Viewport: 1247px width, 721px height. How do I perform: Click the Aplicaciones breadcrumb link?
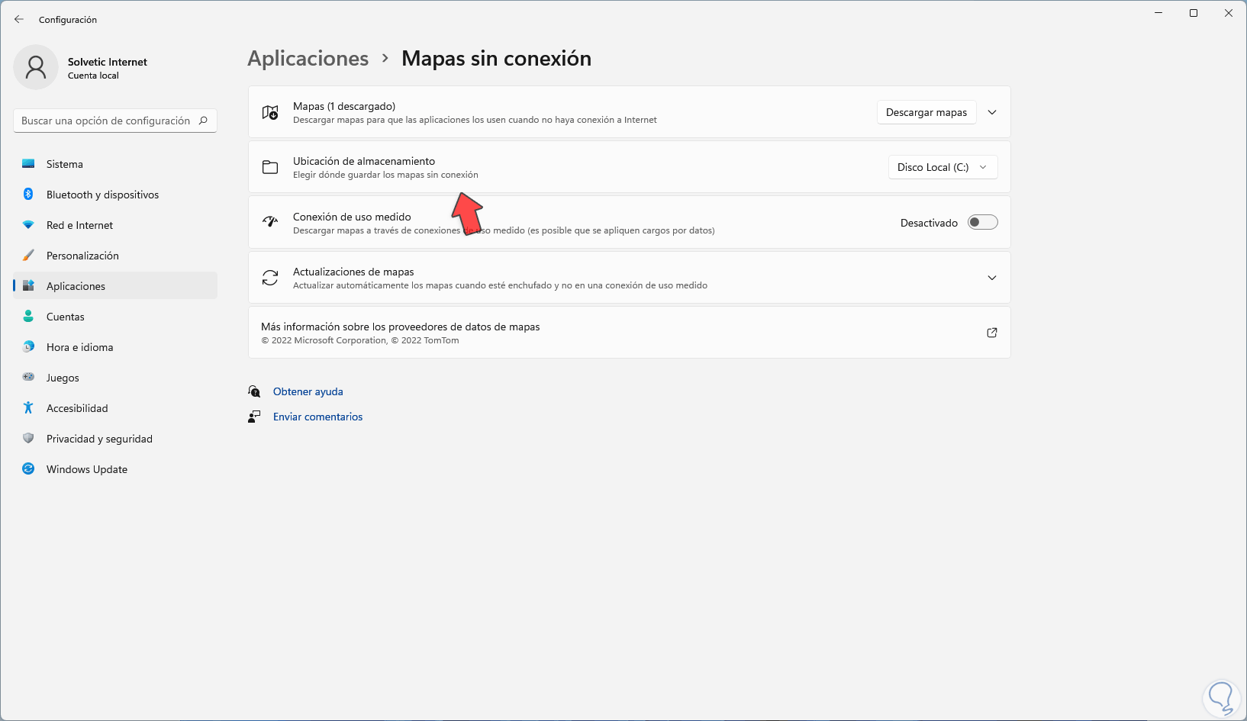(x=308, y=59)
